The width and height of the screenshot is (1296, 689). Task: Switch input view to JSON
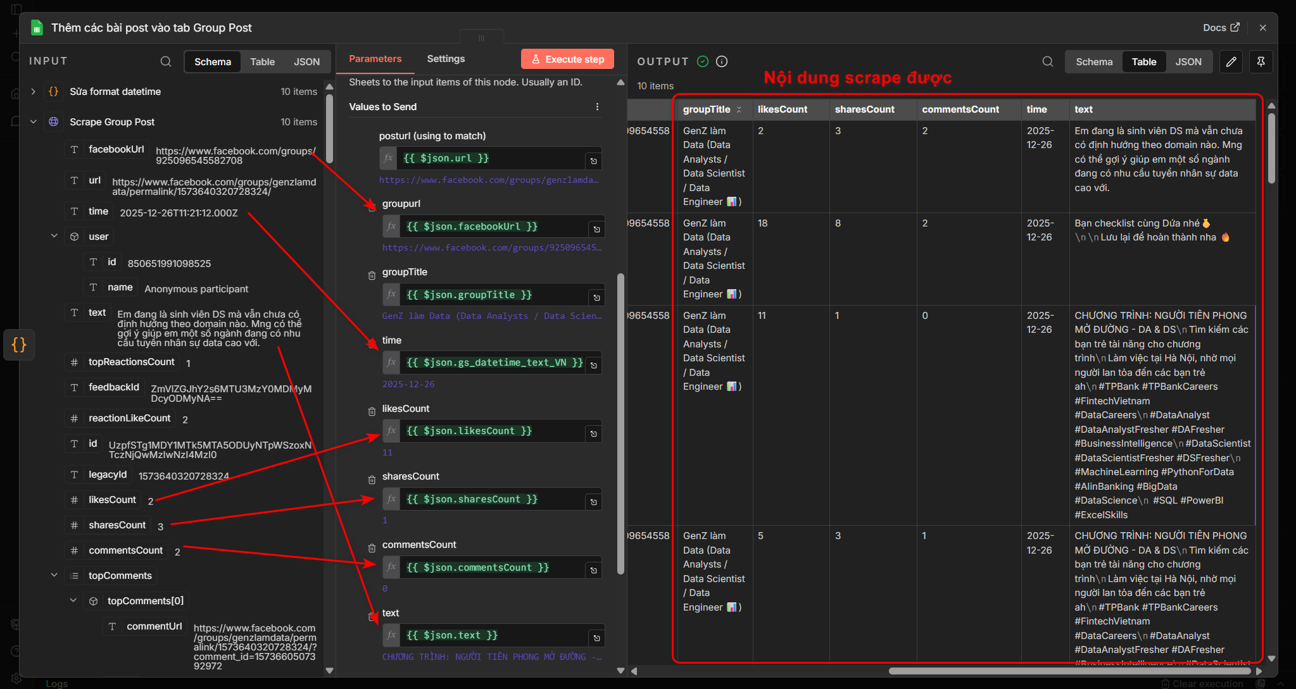[x=306, y=62]
